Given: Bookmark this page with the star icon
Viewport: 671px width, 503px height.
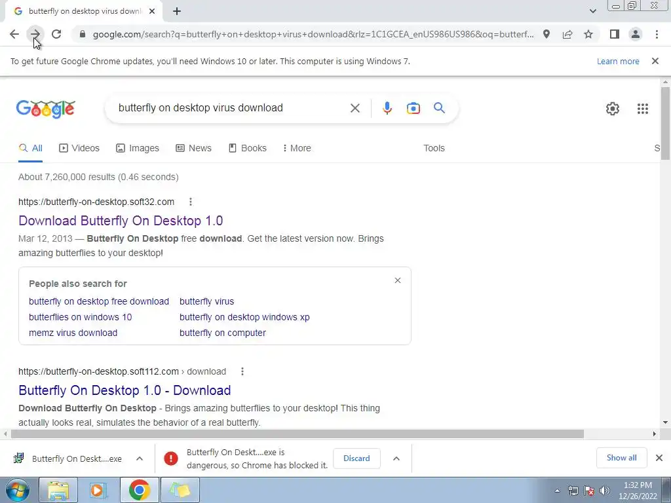Looking at the screenshot, I should [588, 34].
